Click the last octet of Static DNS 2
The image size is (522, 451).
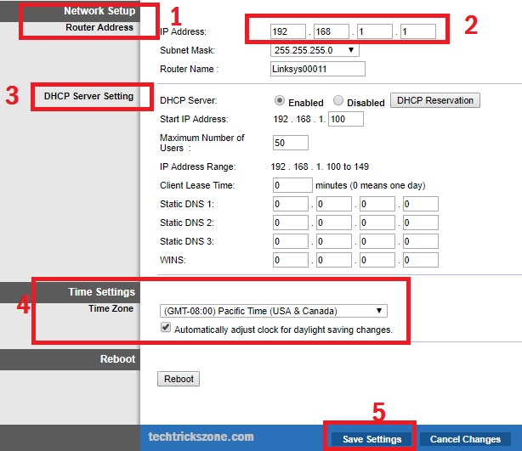click(420, 223)
